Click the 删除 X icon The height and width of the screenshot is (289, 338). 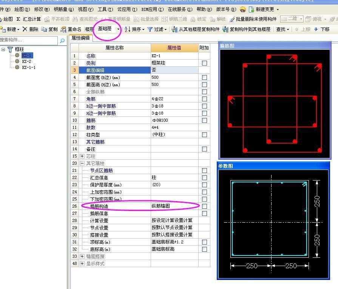pyautogui.click(x=25, y=29)
